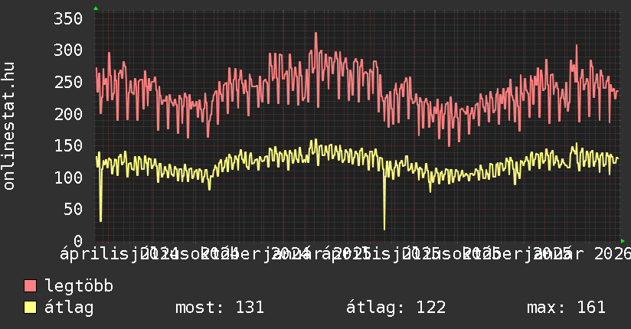Select the átlag label beside yellow swatch
This screenshot has width=631, height=329.
(x=69, y=308)
